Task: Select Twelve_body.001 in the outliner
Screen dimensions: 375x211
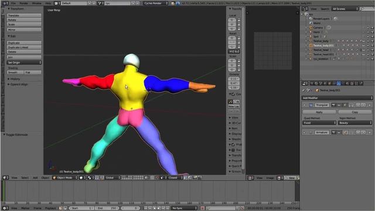Action: 323,46
